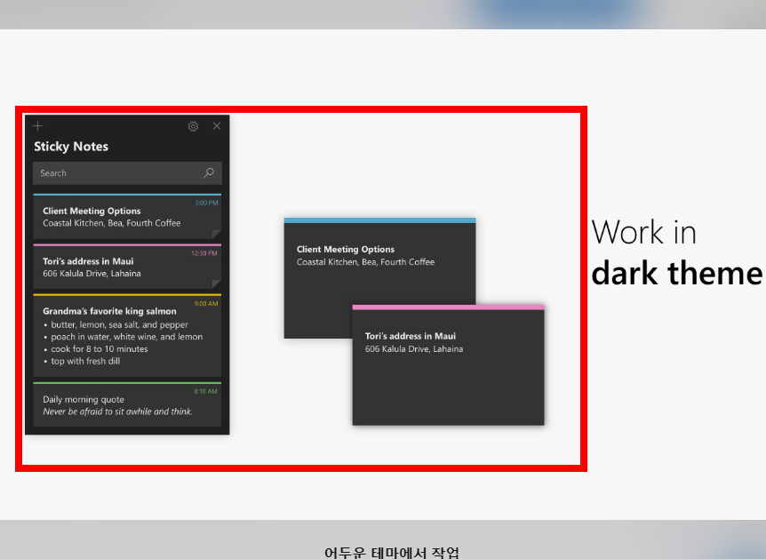Screen dimensions: 766x559
Task: Click the plus icon to add a new note
Action: click(37, 126)
